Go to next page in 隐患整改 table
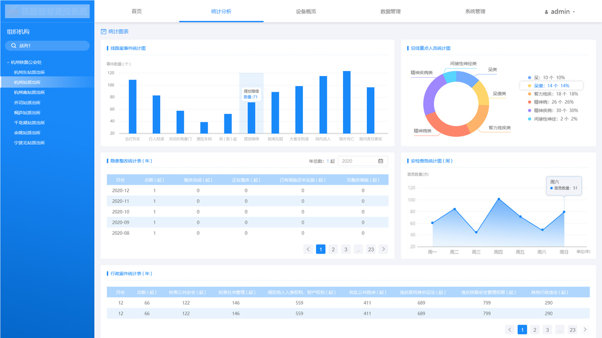The image size is (602, 338). (x=383, y=249)
